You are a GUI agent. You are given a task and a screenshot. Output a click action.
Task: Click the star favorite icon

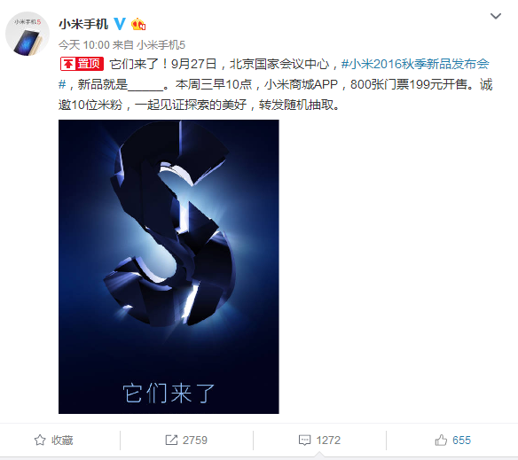point(40,440)
